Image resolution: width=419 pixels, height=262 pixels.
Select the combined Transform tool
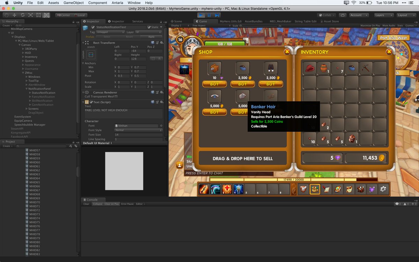(x=46, y=15)
